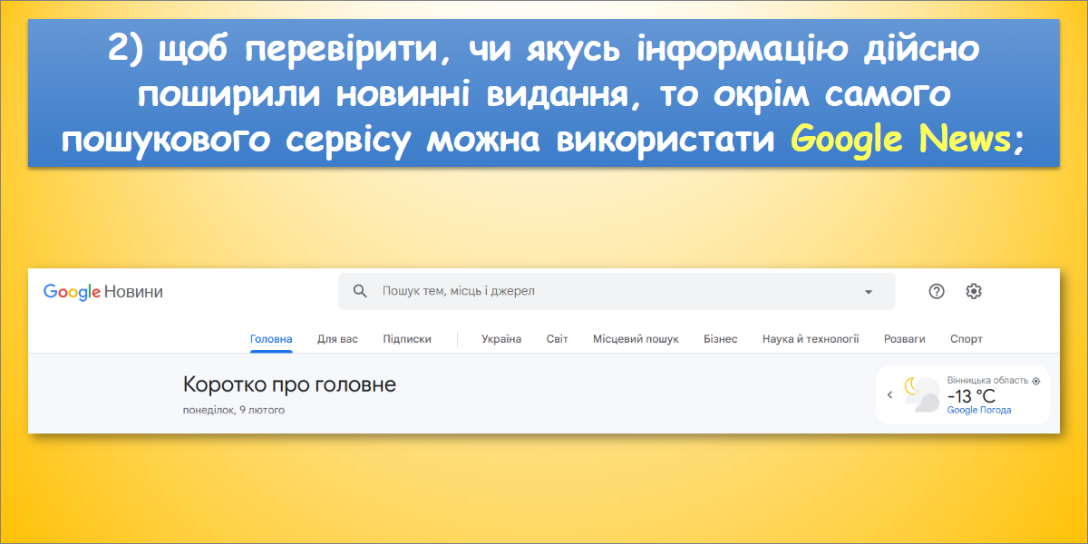This screenshot has height=544, width=1088.
Task: Go to the Україна news section
Action: 501,339
